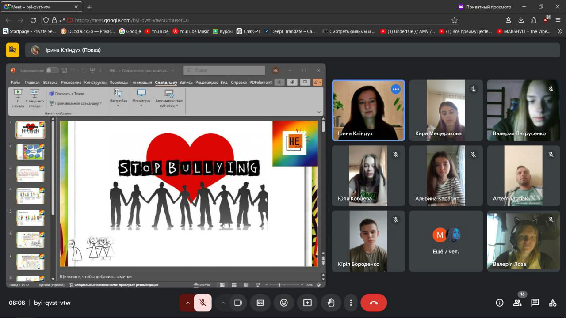Open the DeepL Translate bookmark

[290, 31]
